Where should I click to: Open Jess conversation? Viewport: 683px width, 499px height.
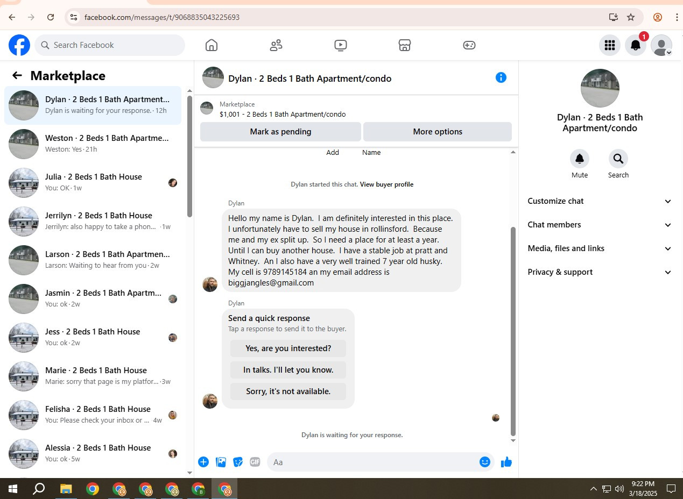click(x=93, y=338)
